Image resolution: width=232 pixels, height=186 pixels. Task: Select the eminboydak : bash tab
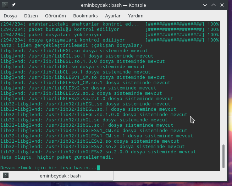pyautogui.click(x=57, y=176)
